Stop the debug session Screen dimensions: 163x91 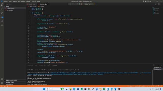pyautogui.click(x=82, y=4)
